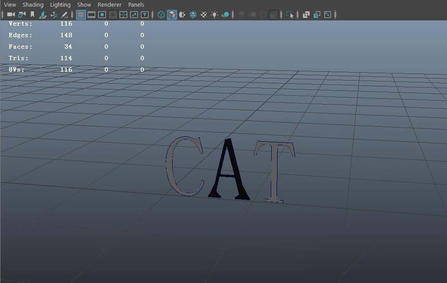Click the Faces count value 34
447x283 pixels.
[x=68, y=47]
